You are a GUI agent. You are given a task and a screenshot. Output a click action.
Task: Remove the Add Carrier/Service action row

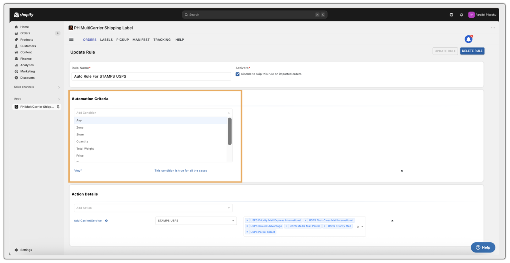392,221
